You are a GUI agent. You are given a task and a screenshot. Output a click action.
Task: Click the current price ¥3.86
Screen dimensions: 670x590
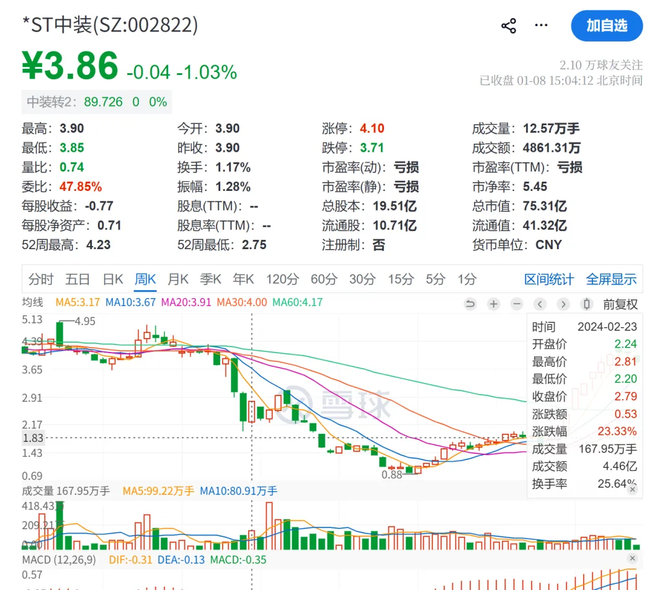click(70, 65)
